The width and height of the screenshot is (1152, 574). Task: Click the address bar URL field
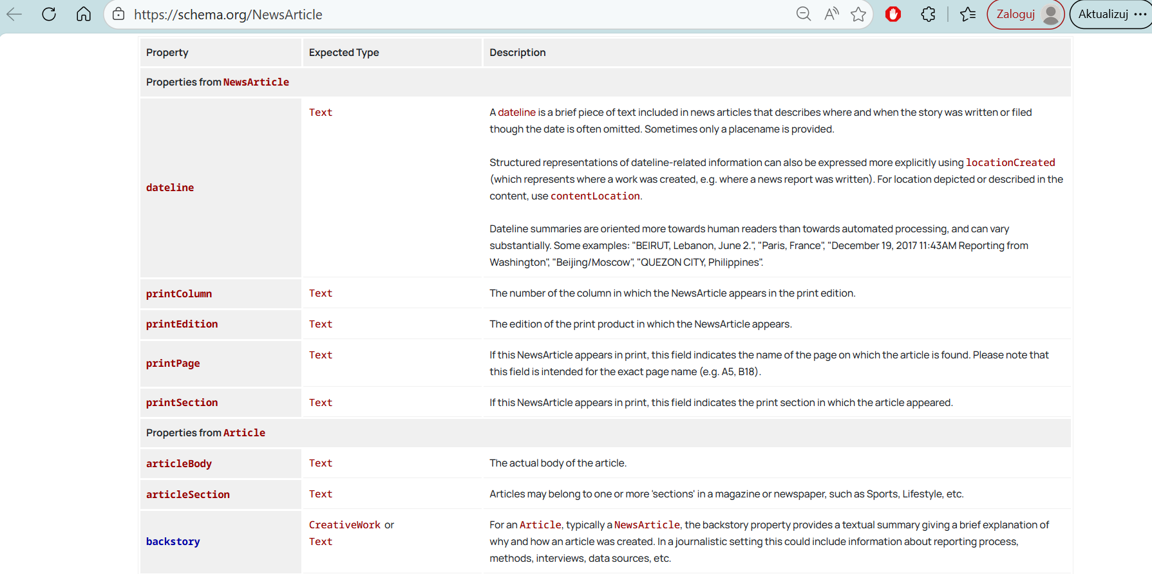451,14
